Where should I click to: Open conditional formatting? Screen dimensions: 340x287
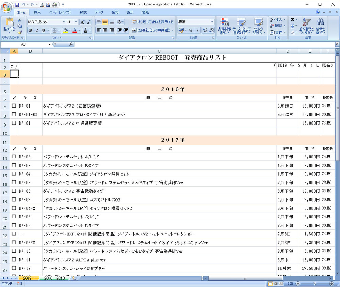224,26
